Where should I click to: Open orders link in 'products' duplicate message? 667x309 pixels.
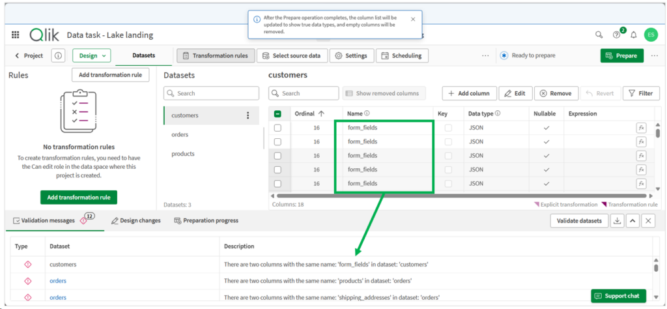click(58, 281)
